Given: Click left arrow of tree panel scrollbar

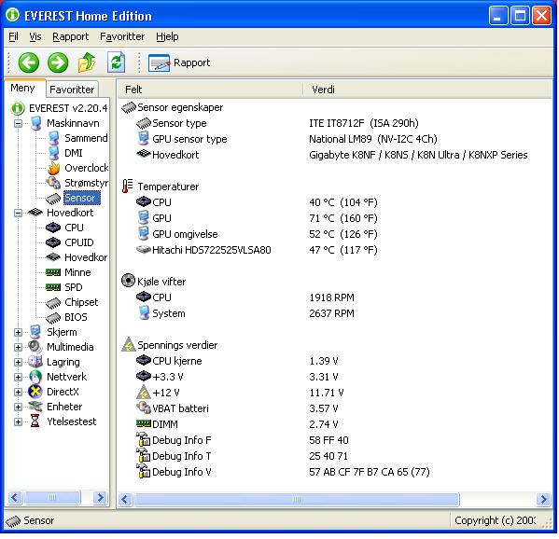Looking at the screenshot, I should point(15,497).
